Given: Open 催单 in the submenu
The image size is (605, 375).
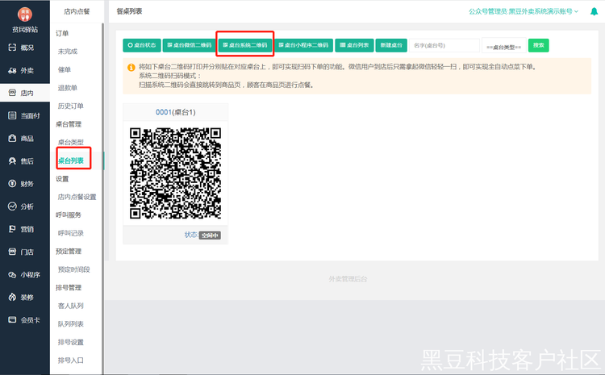Looking at the screenshot, I should (x=65, y=70).
